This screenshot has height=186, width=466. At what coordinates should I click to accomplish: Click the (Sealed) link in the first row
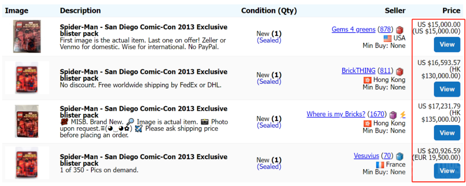pyautogui.click(x=269, y=40)
